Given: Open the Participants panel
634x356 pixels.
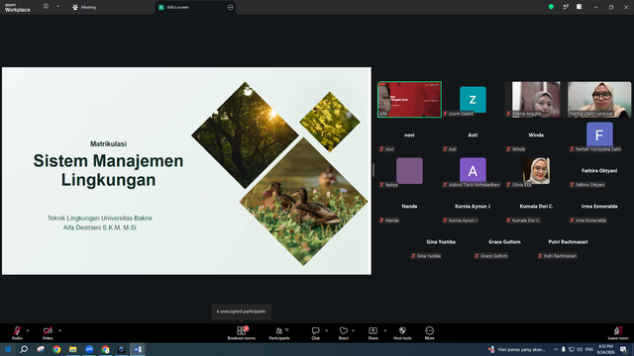Looking at the screenshot, I should tap(279, 333).
